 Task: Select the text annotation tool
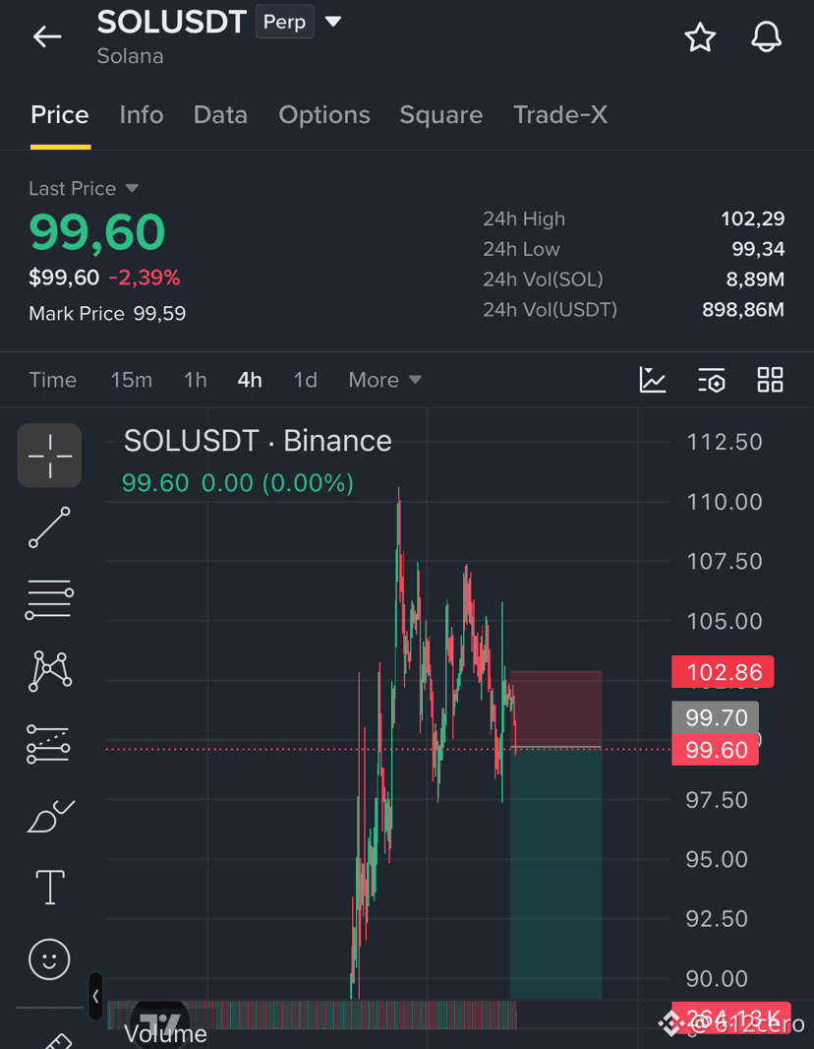(50, 887)
